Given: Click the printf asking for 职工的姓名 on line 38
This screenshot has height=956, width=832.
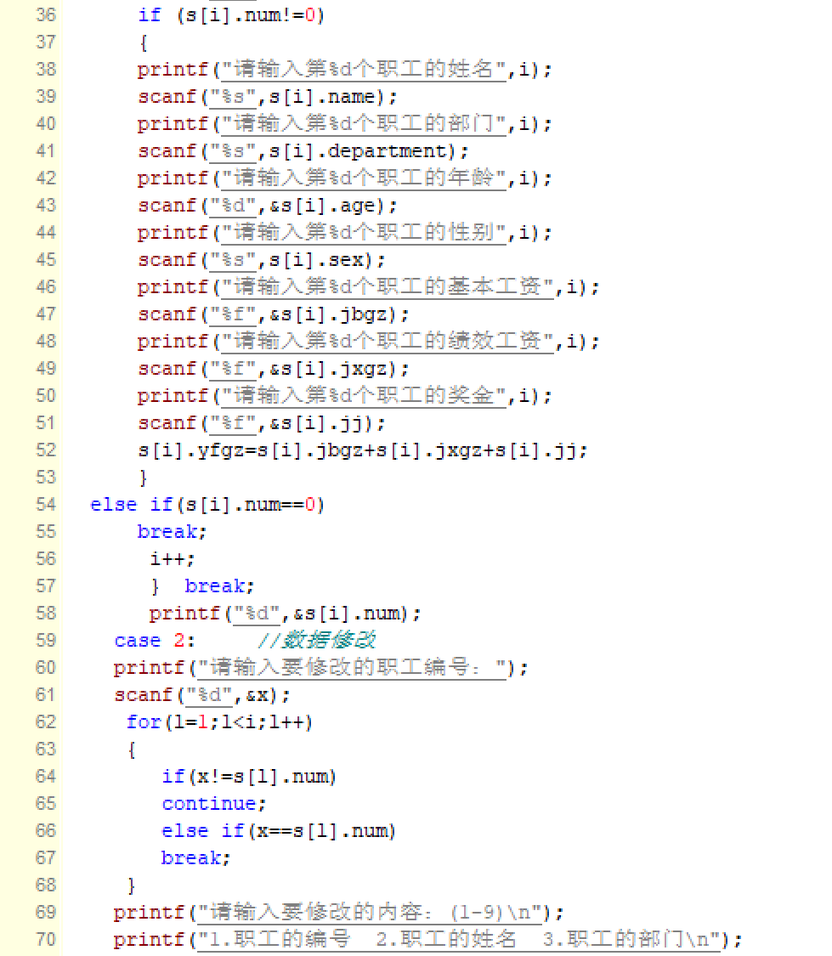Looking at the screenshot, I should [x=344, y=70].
